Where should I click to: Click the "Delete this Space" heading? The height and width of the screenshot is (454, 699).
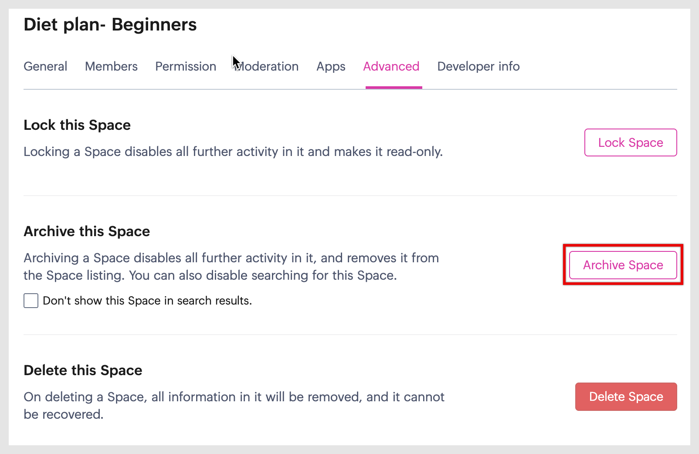83,370
